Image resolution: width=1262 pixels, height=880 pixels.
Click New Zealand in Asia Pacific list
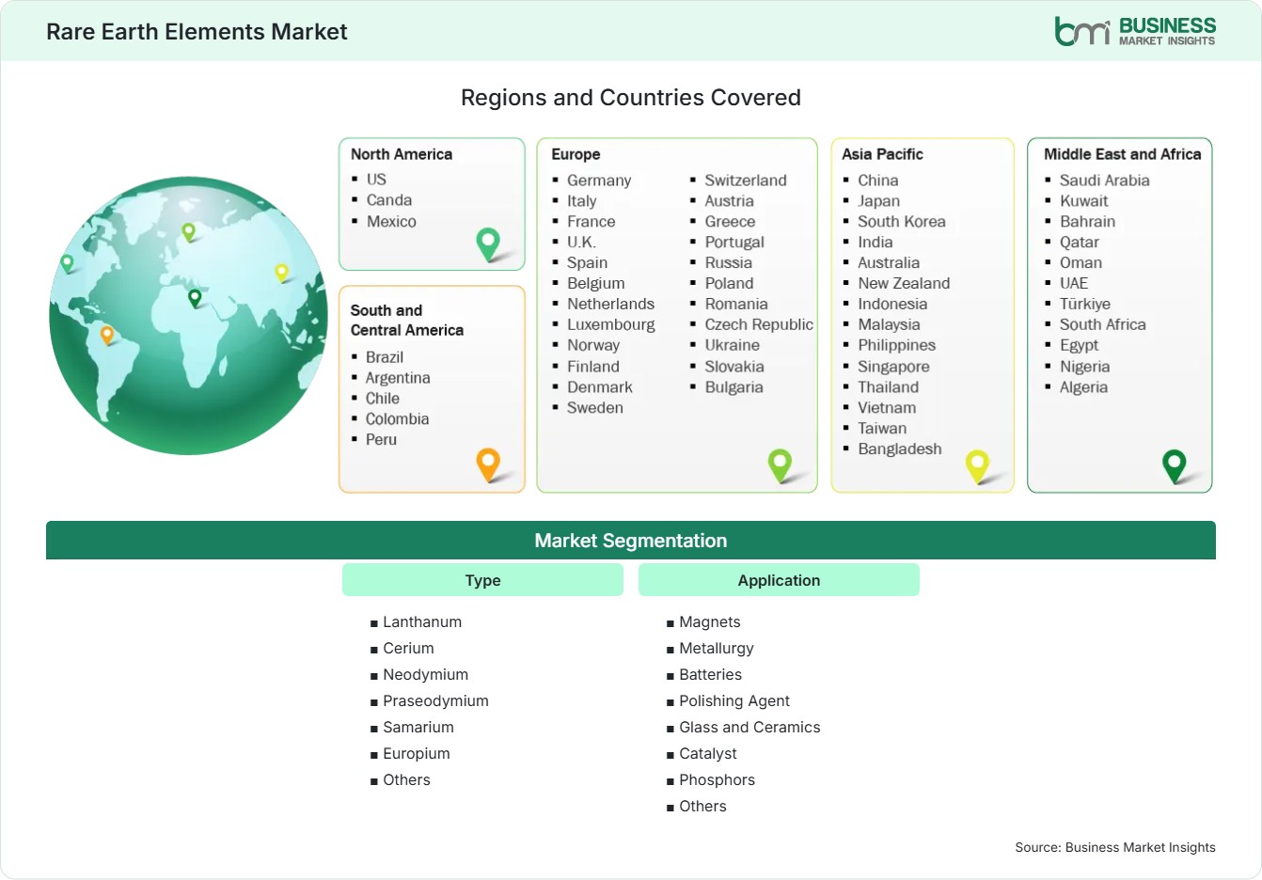[x=904, y=284]
